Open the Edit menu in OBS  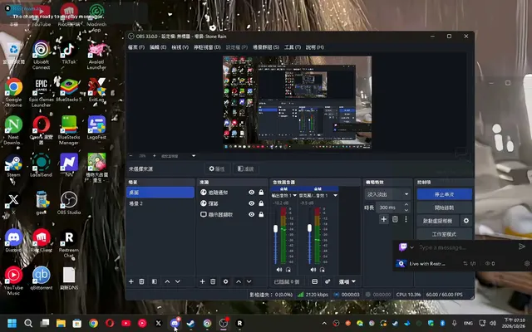click(158, 47)
